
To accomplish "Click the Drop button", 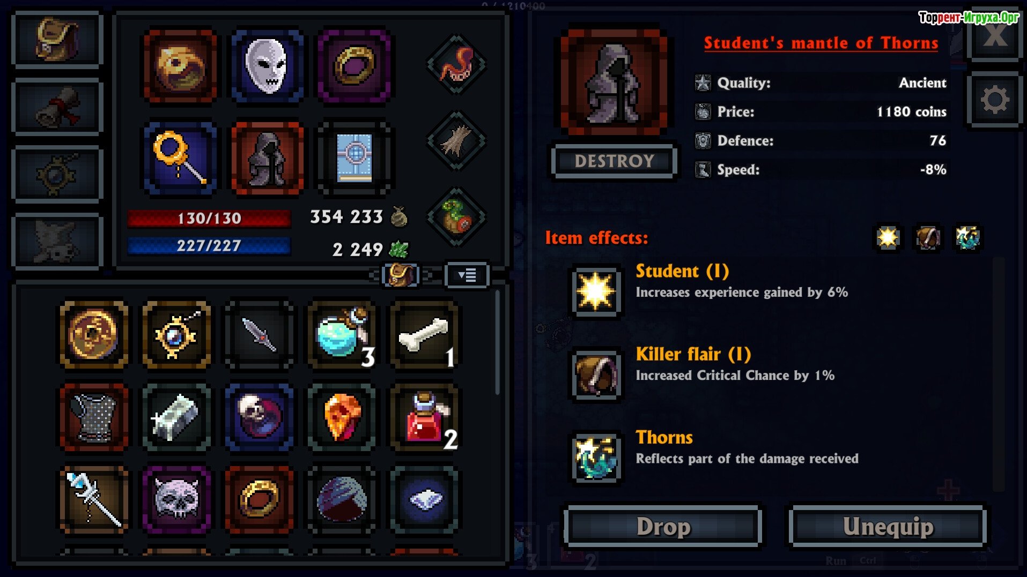I will coord(663,526).
